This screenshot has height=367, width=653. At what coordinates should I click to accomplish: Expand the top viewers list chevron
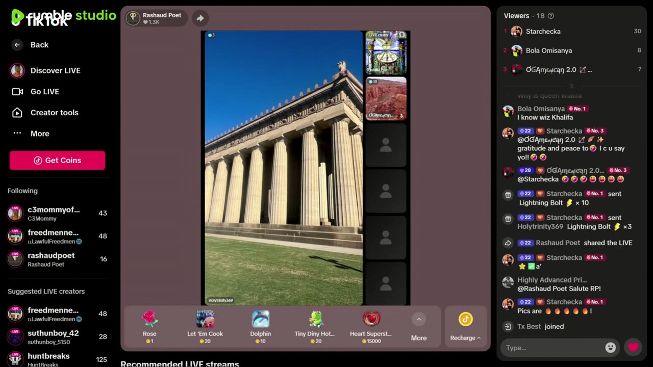[571, 86]
